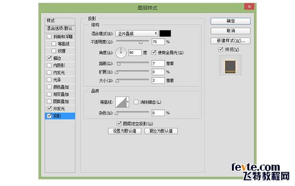Click the 距离 slider handle
Image resolution: width=295 pixels, height=186 pixels.
(x=119, y=64)
